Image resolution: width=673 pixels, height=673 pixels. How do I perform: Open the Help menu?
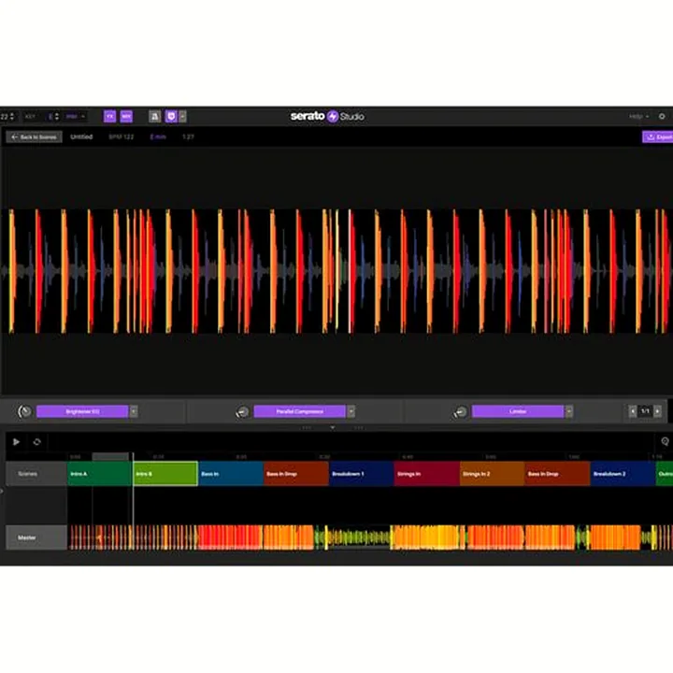pyautogui.click(x=638, y=116)
